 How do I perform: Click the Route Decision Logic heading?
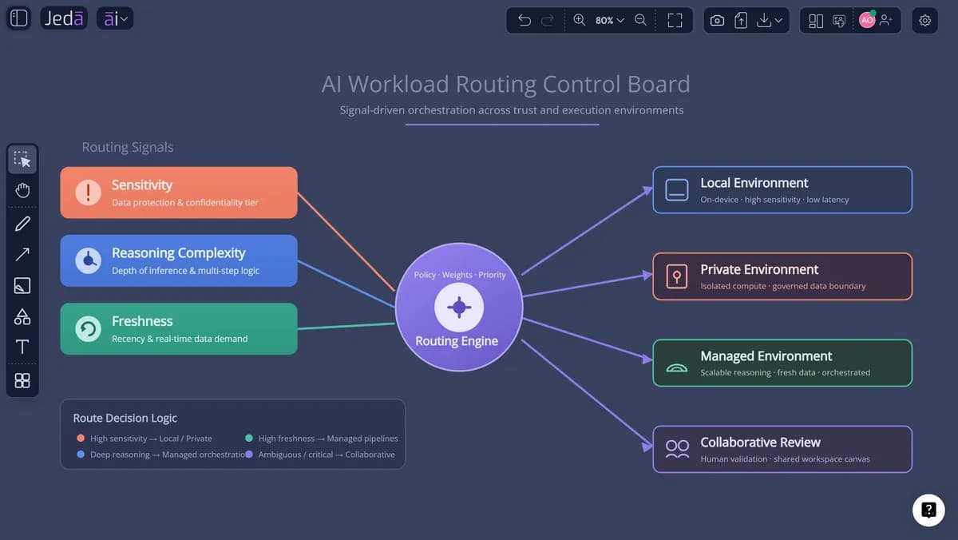click(x=125, y=418)
